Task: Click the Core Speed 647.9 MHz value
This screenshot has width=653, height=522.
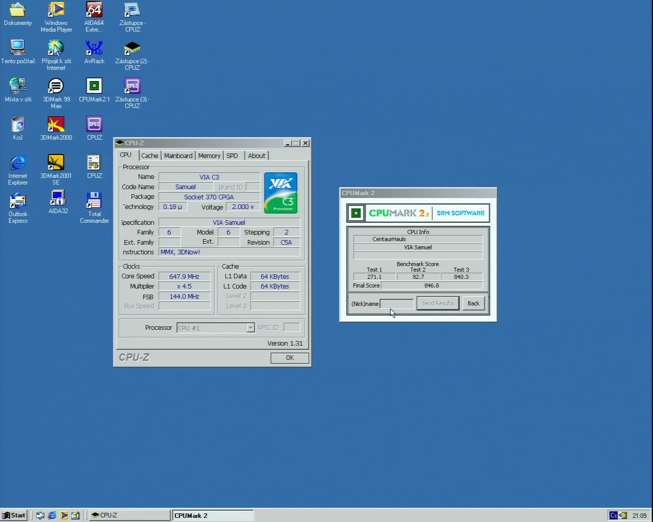Action: (x=184, y=276)
